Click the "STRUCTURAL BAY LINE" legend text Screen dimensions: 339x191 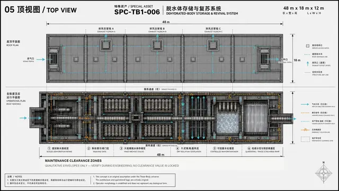[320, 75]
